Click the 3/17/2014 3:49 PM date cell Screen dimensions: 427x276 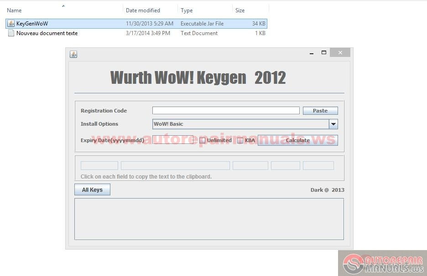pos(148,33)
